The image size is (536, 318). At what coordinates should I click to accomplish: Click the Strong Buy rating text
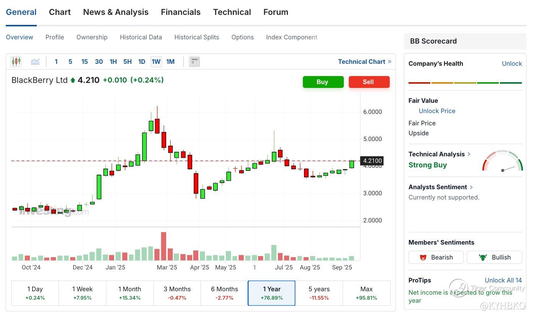[428, 165]
